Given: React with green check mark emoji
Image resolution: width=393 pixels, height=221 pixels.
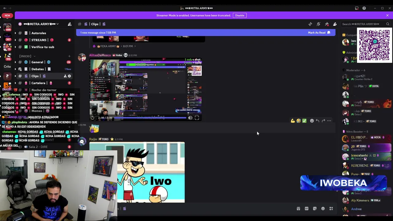Looking at the screenshot, I should [x=304, y=121].
